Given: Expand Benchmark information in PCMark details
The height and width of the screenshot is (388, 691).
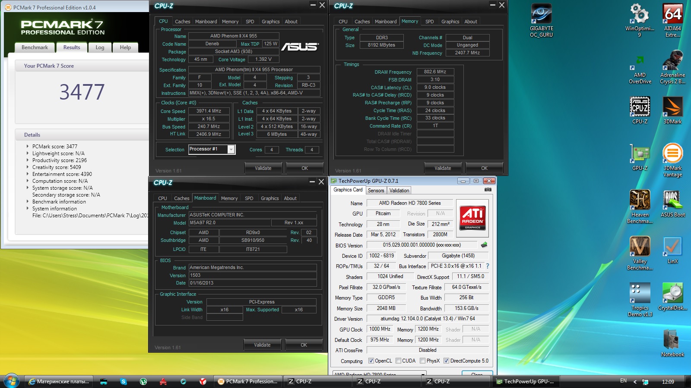Looking at the screenshot, I should [x=28, y=202].
